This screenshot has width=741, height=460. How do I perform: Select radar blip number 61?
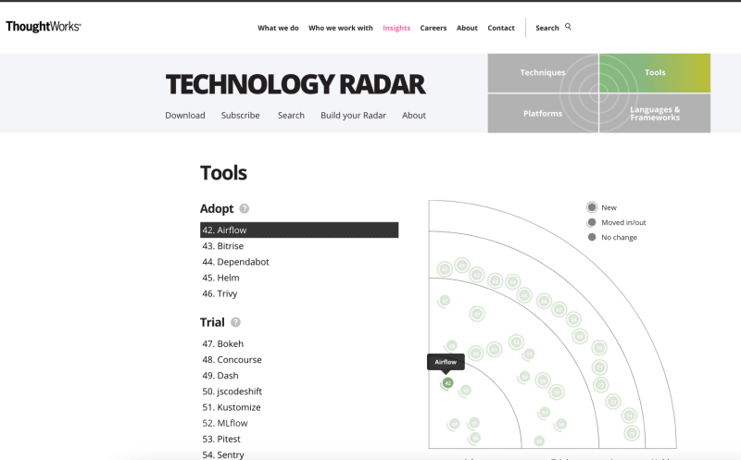click(x=461, y=266)
